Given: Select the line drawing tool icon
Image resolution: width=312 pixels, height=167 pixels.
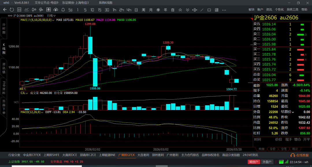Looking at the screenshot, I should click(202, 10).
